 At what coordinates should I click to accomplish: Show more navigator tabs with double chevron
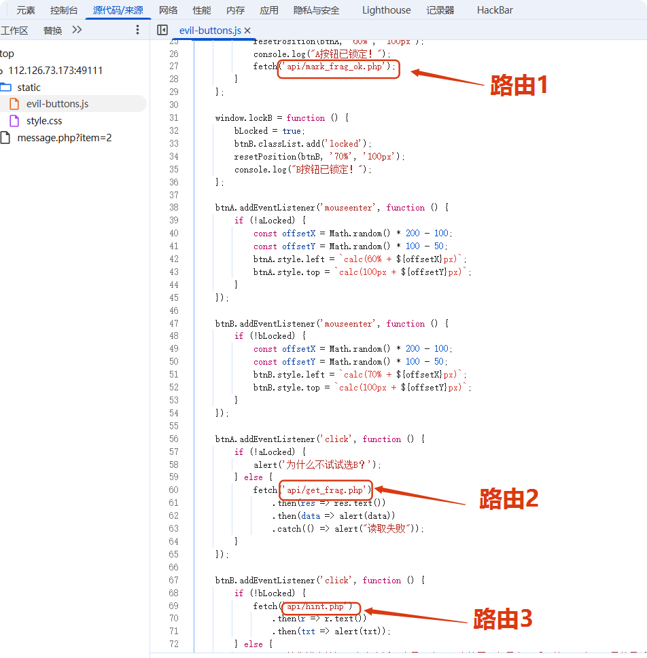pyautogui.click(x=77, y=30)
